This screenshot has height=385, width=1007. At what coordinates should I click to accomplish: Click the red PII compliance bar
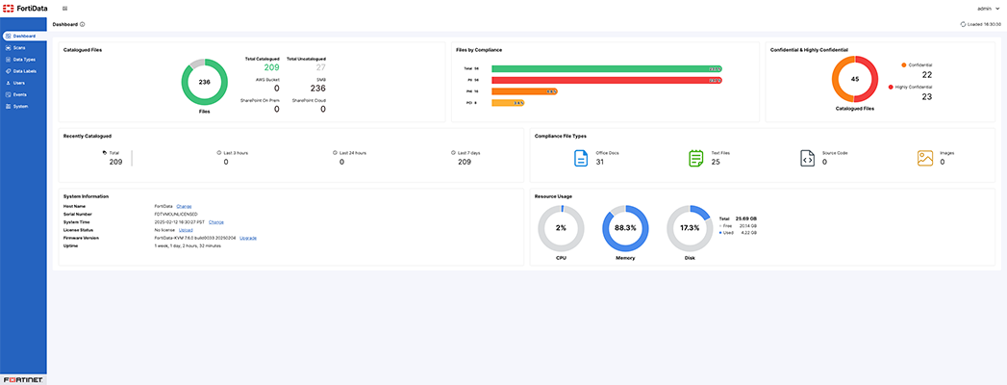click(607, 80)
